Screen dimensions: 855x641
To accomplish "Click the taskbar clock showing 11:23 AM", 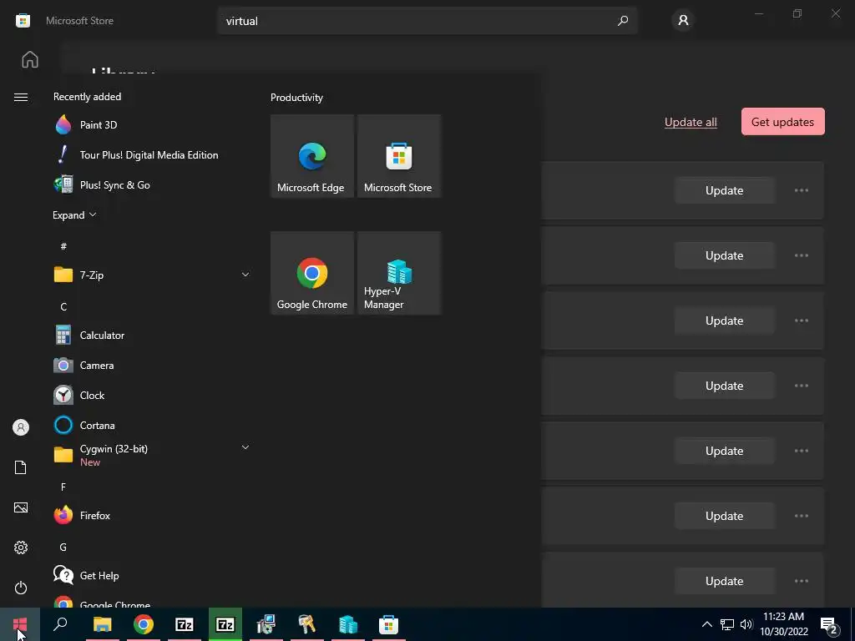I will pos(783,624).
